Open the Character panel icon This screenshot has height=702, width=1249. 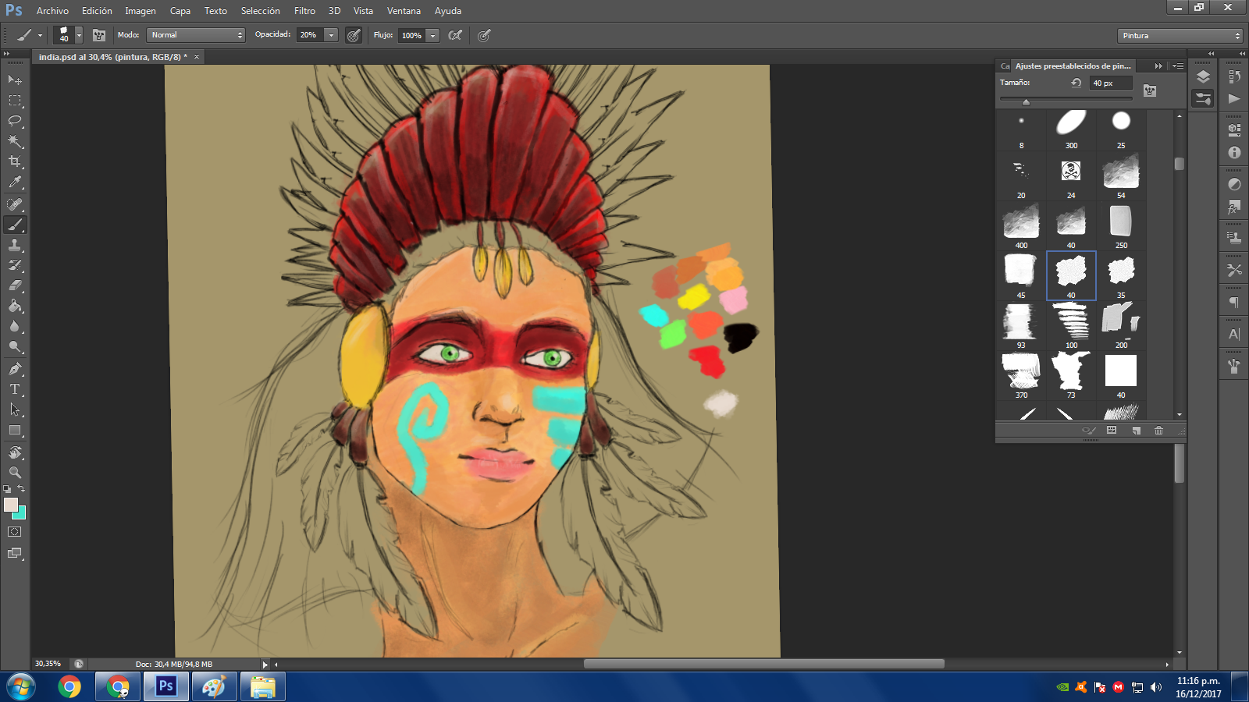(x=1234, y=334)
